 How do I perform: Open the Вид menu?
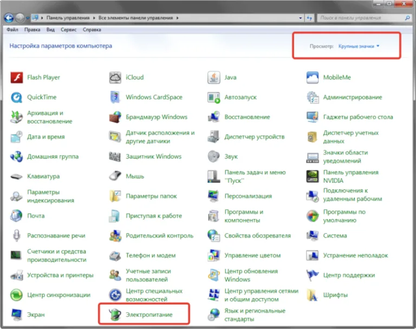50,30
